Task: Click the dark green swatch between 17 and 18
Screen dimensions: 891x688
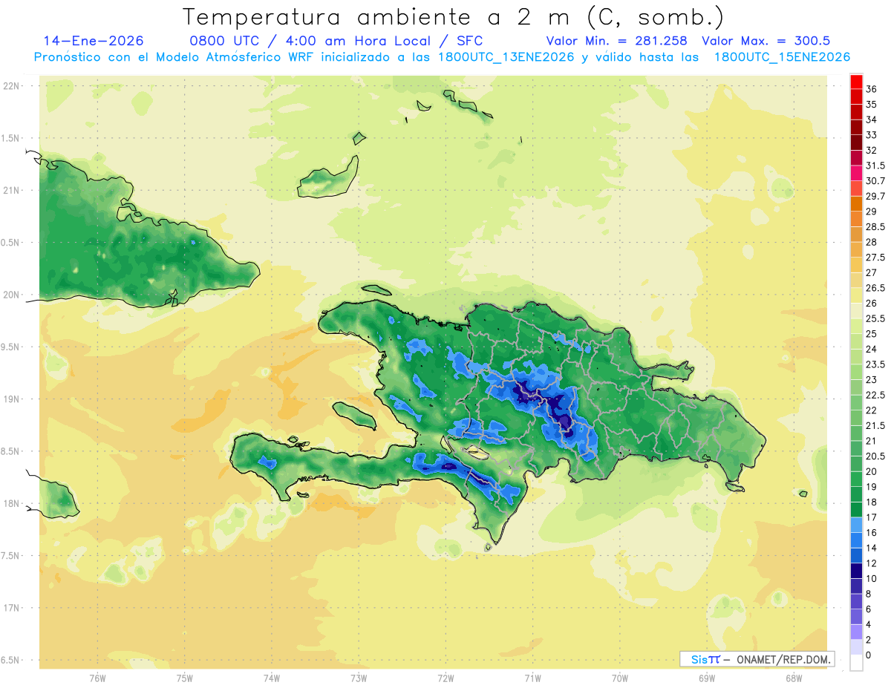Action: [x=856, y=509]
